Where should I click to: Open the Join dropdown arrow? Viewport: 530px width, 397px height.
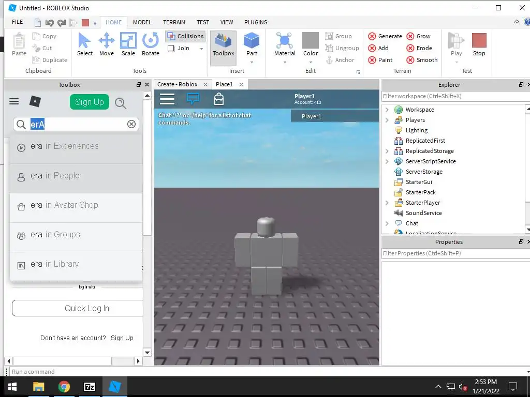click(201, 49)
